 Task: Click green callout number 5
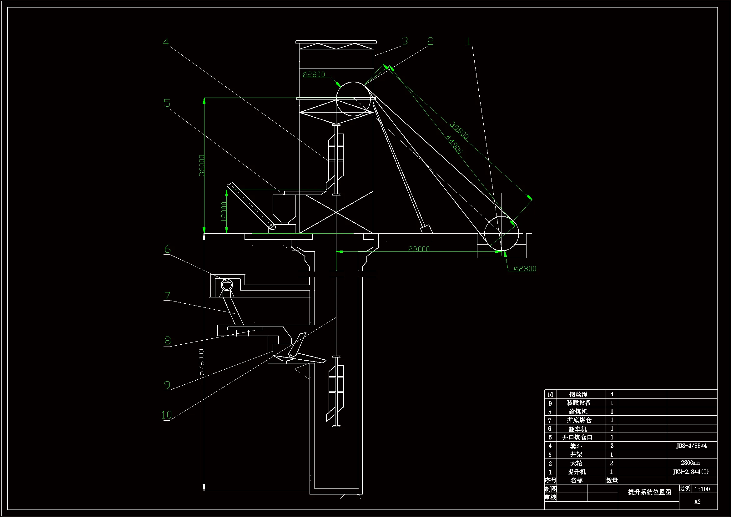167,103
